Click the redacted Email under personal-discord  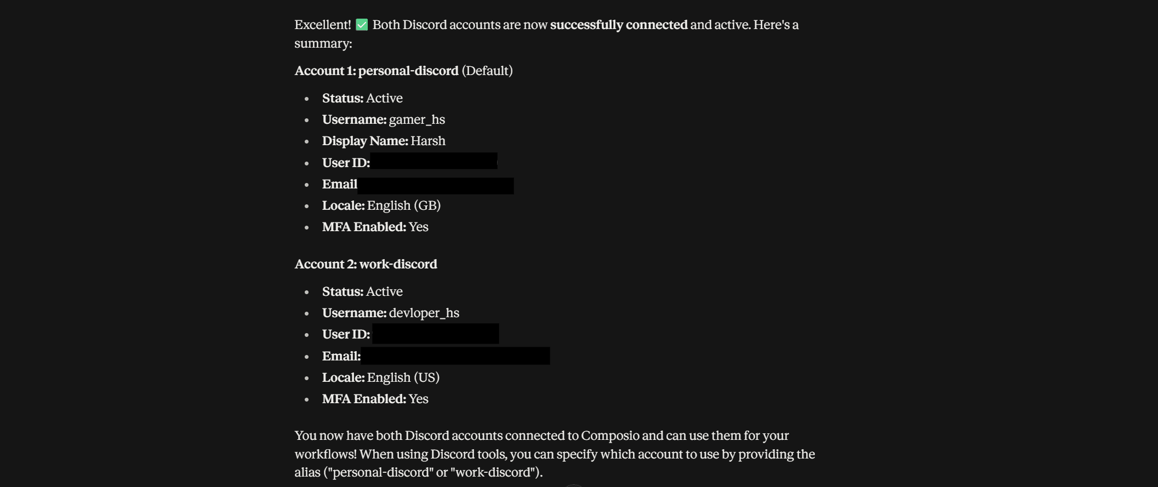pyautogui.click(x=436, y=186)
